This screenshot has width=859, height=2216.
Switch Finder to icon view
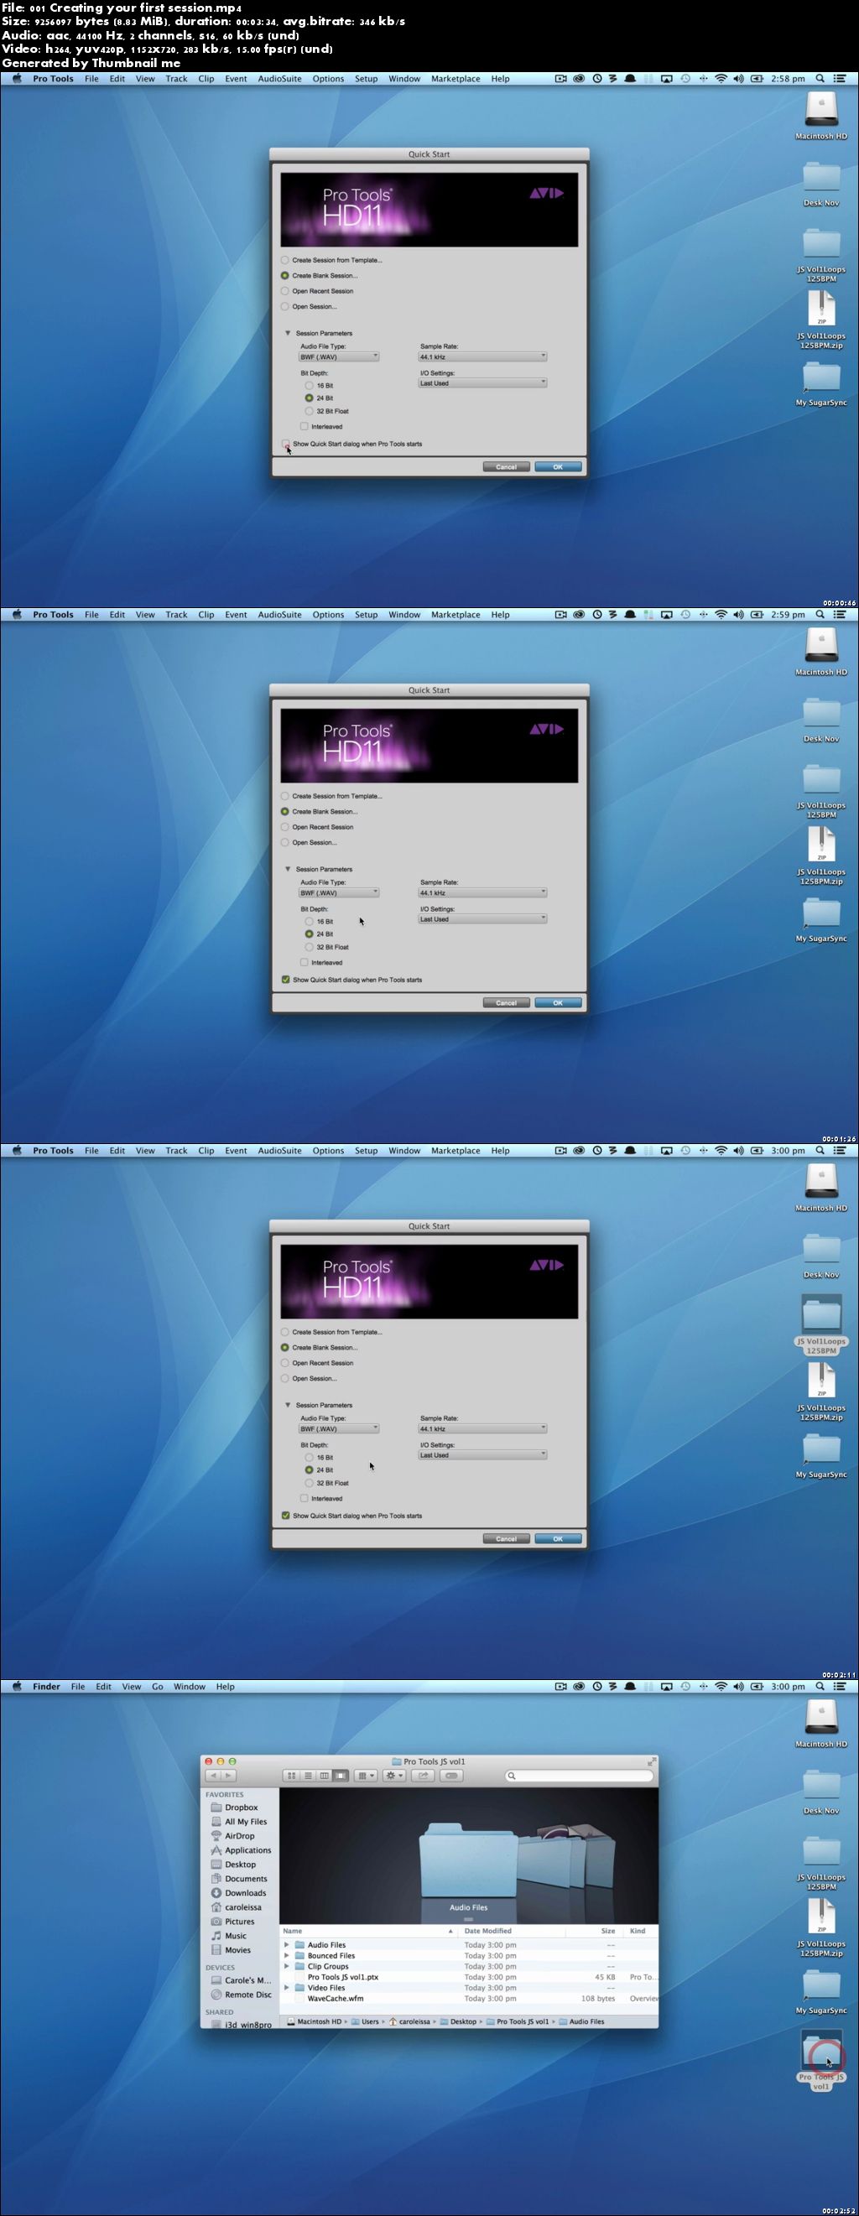(x=292, y=1776)
